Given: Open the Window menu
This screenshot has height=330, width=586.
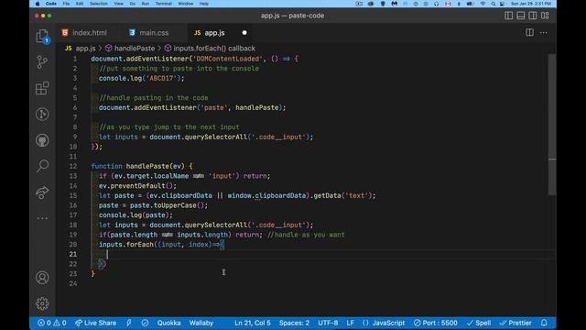Looking at the screenshot, I should click(185, 4).
